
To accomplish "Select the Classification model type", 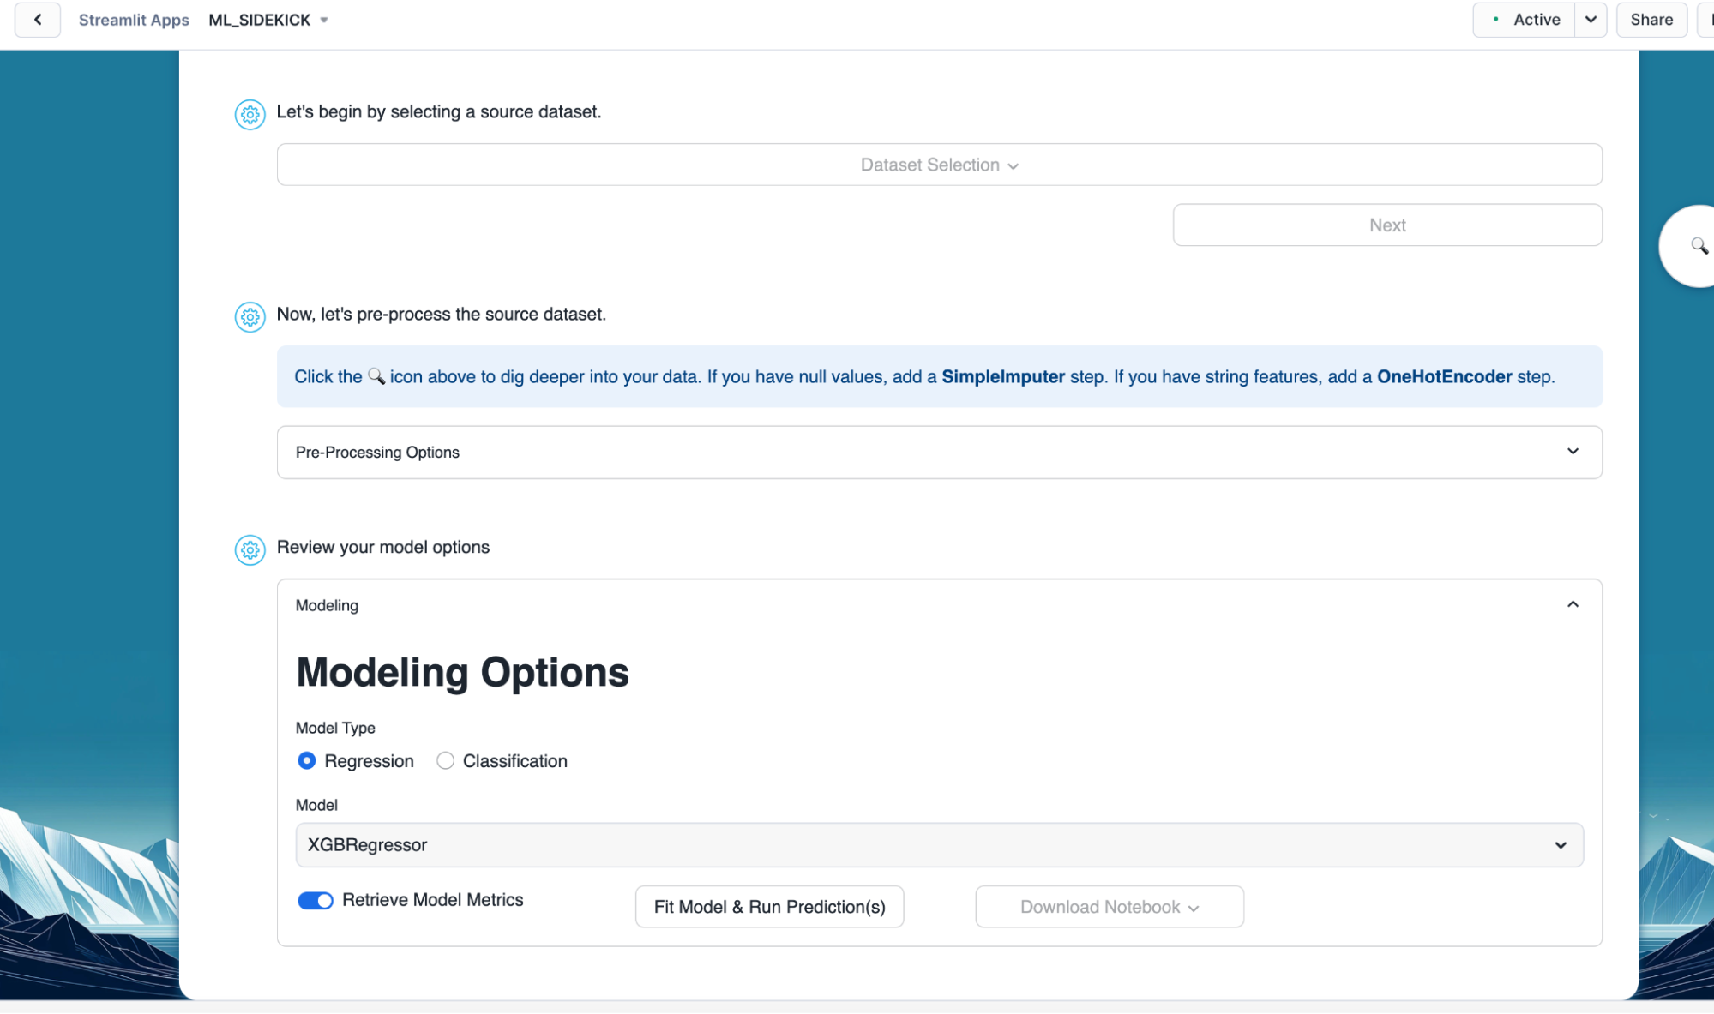I will (445, 760).
